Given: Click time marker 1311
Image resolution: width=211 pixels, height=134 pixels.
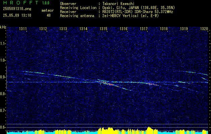Looking at the screenshot, I should 23,29.
